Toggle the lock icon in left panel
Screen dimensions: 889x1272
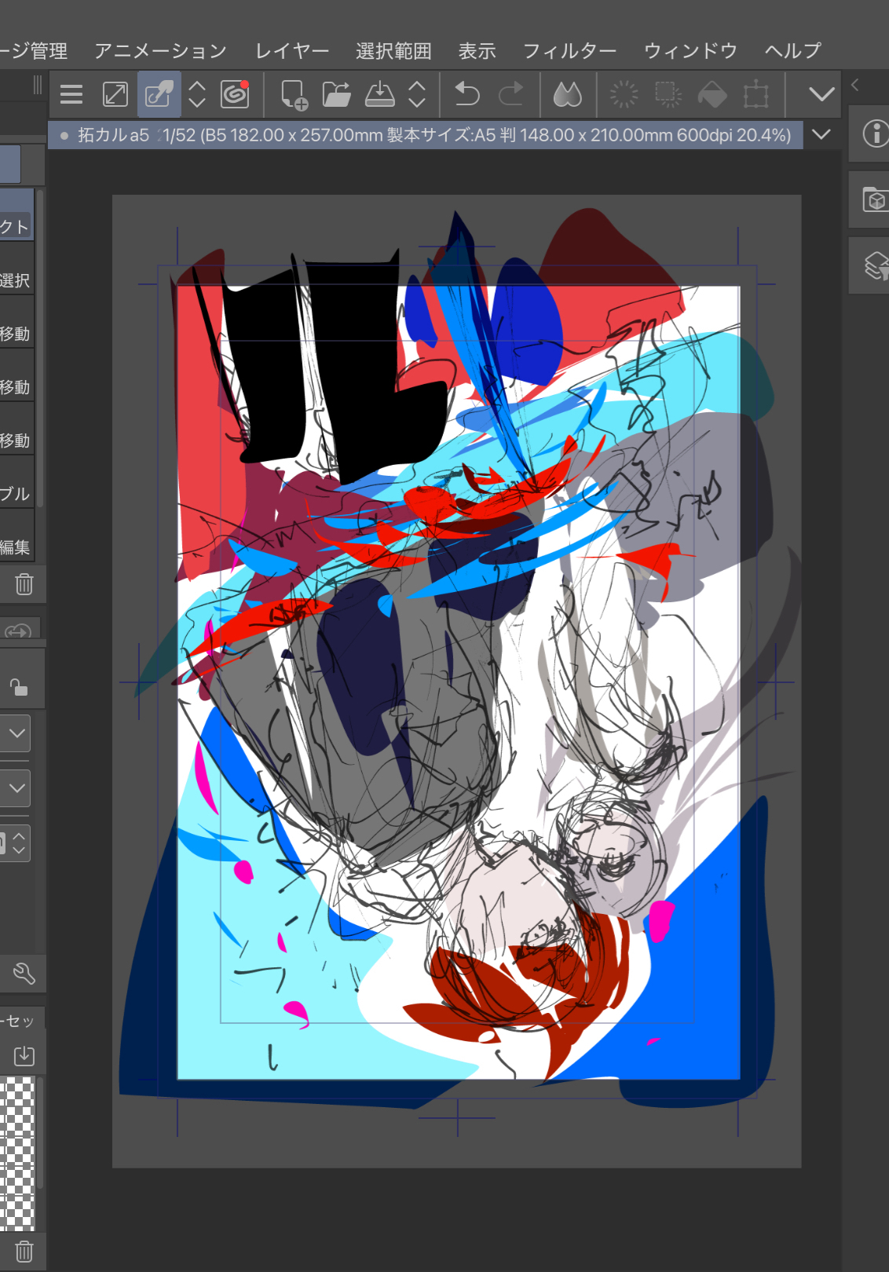pos(18,687)
